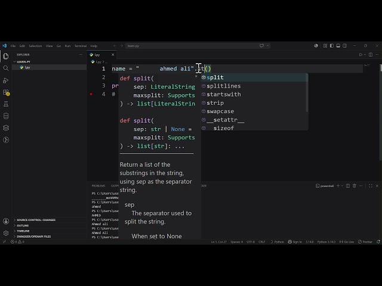Viewport: 382px width, 286px height.
Task: Select the powershell terminal instance
Action: 325,186
